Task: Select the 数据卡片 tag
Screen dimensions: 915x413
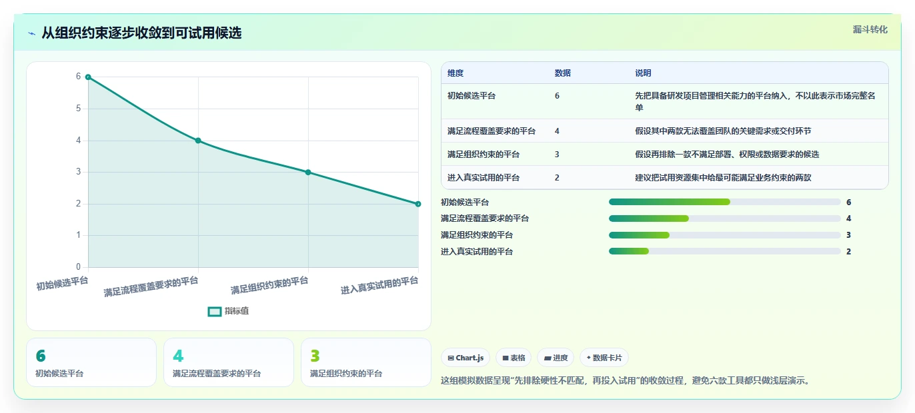Action: pyautogui.click(x=604, y=358)
